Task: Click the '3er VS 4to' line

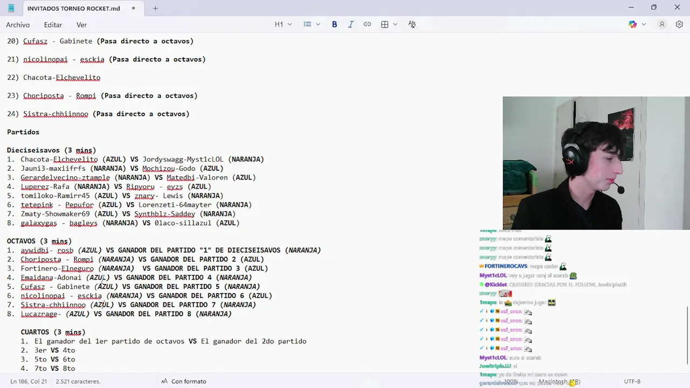Action: (x=54, y=350)
